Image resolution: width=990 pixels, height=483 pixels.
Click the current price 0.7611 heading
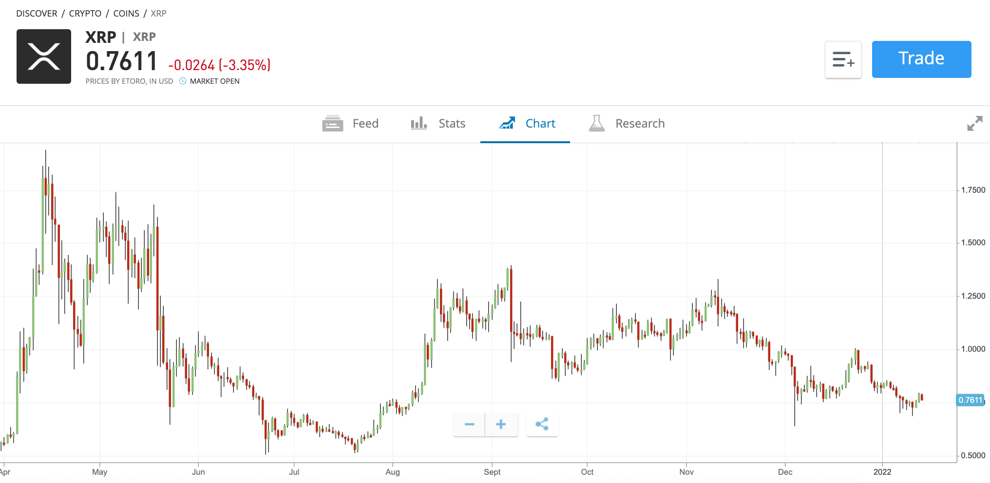(x=122, y=61)
